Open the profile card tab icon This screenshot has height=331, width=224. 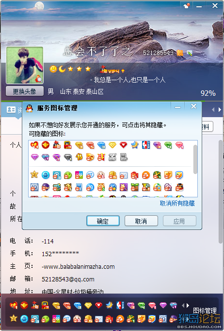[x=11, y=109]
